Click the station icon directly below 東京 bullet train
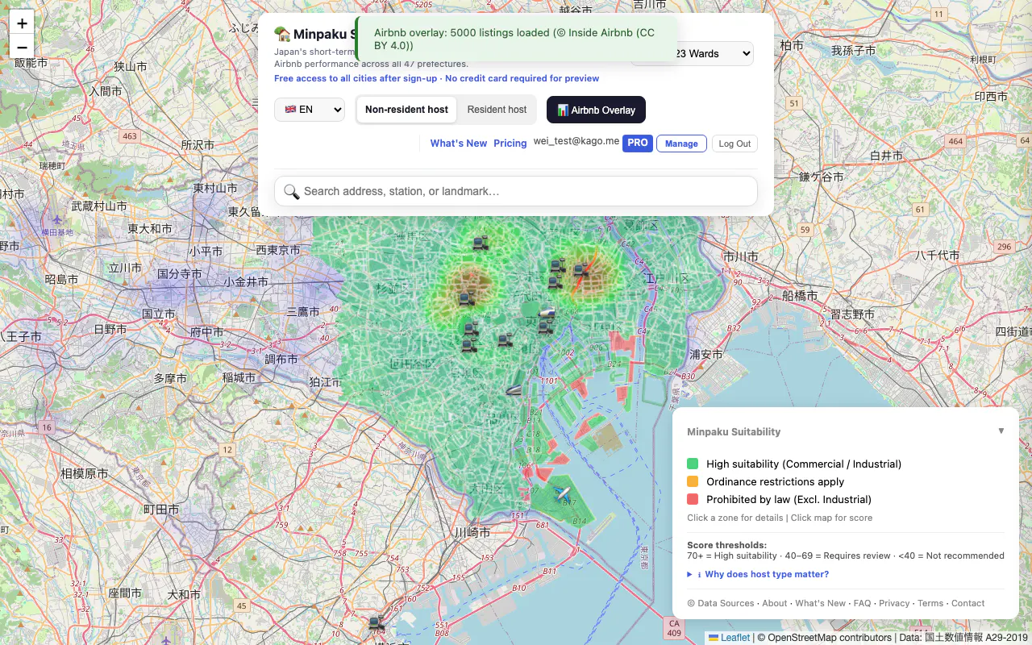Screen dimensions: 1032x645 coord(546,327)
